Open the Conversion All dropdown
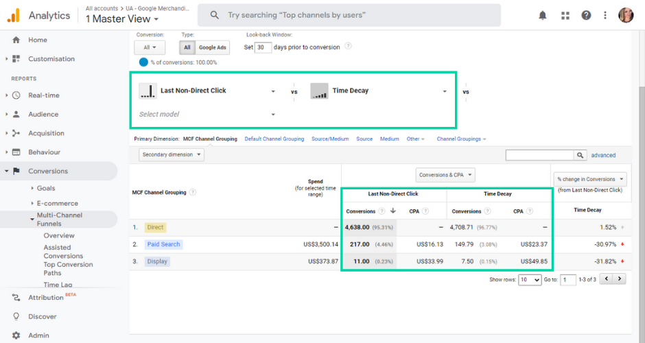The height and width of the screenshot is (343, 645). (x=150, y=48)
